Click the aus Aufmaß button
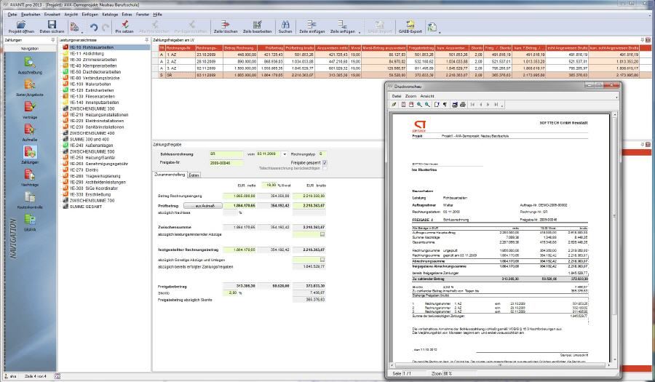 pos(202,206)
